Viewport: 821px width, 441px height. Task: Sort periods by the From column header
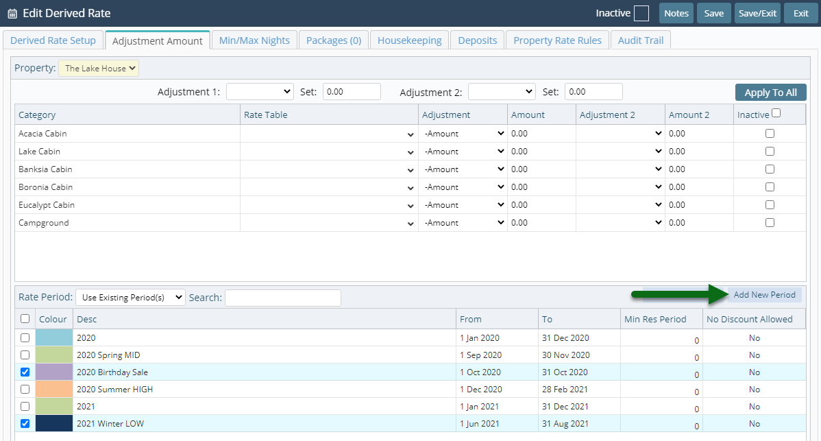[x=497, y=319]
